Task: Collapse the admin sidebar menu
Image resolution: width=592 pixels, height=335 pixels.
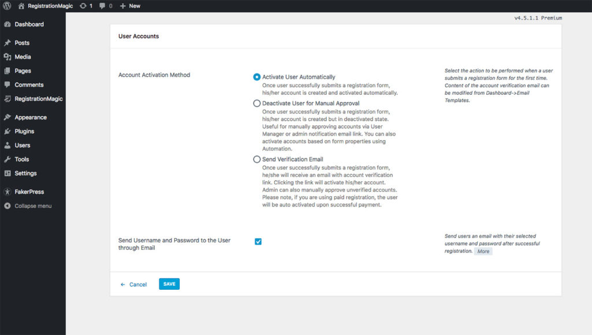Action: (x=32, y=206)
